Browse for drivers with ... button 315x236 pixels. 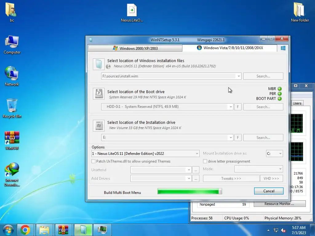tap(196, 179)
